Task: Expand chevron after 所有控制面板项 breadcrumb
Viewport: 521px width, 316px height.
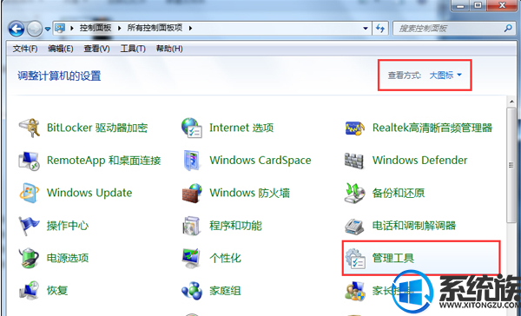Action: point(190,29)
